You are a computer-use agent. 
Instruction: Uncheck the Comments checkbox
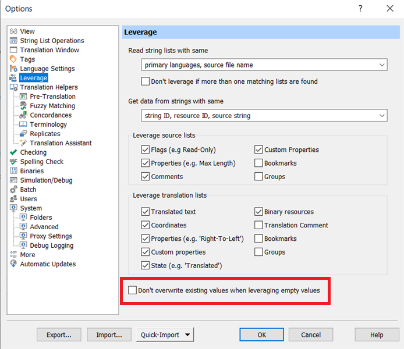(x=146, y=177)
